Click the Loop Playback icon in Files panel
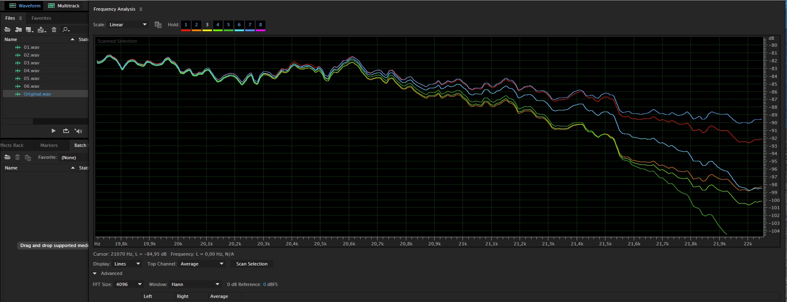Screen dimensions: 787x302 [x=66, y=131]
